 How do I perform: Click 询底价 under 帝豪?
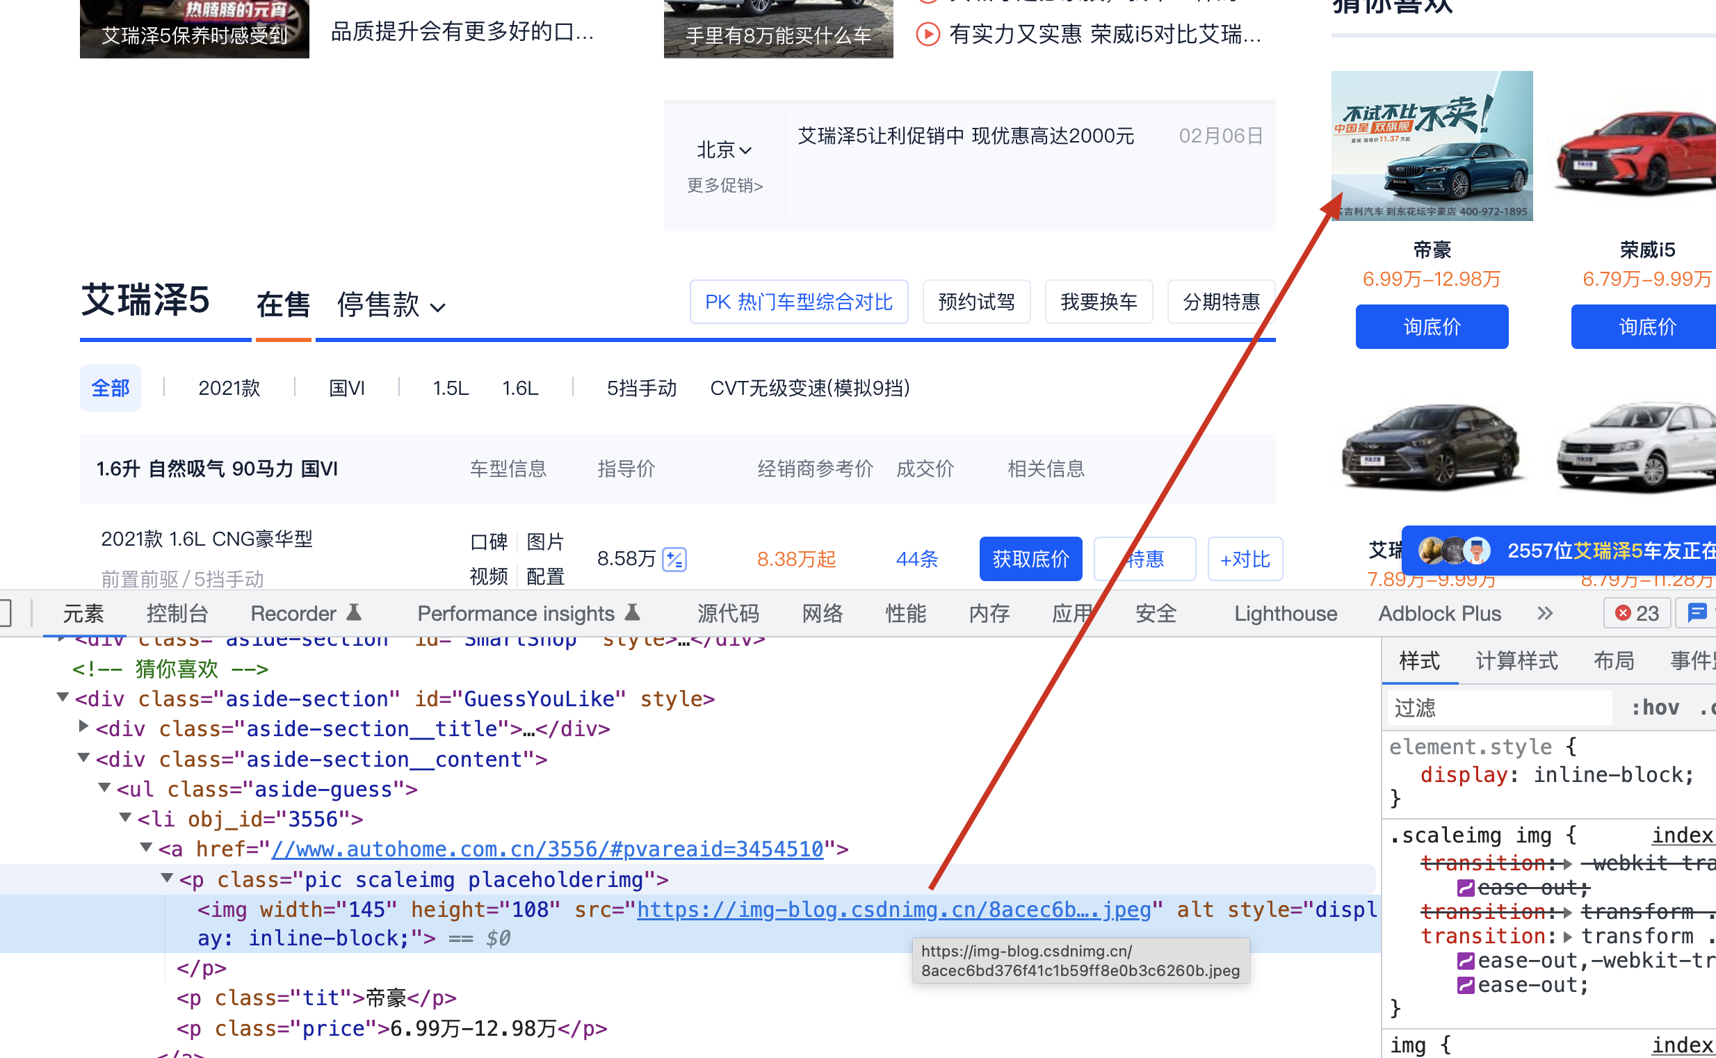point(1432,327)
